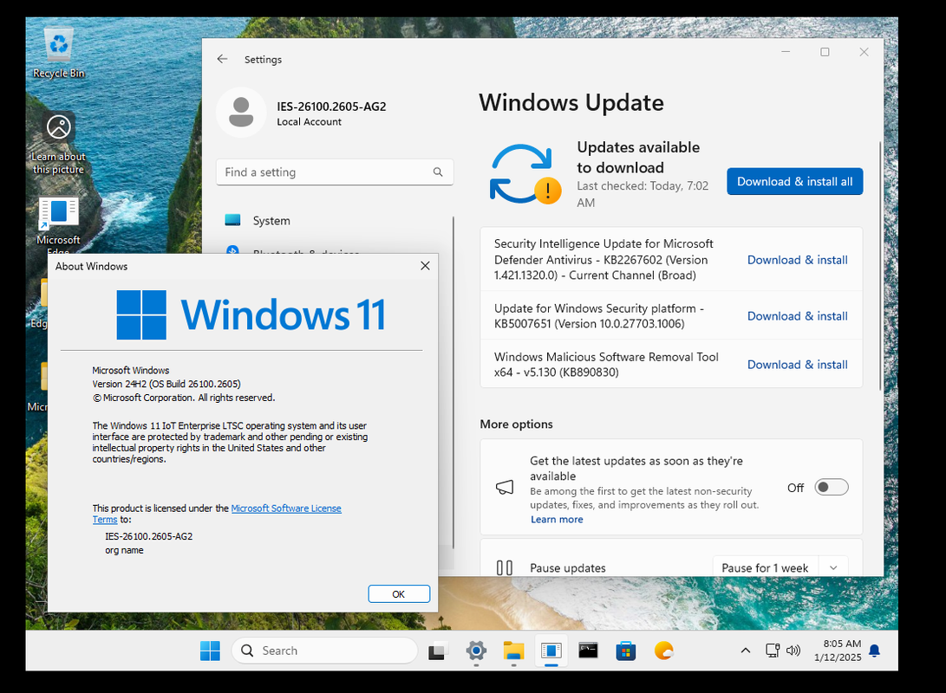This screenshot has width=946, height=693.
Task: Click the user account avatar in Settings
Action: pos(241,112)
